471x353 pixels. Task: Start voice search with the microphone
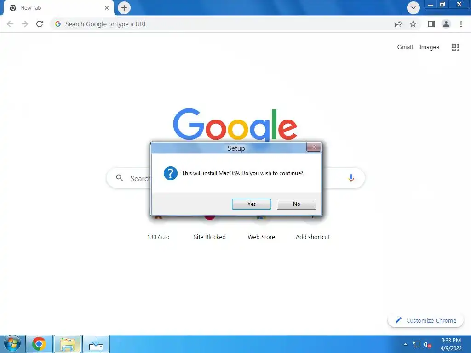pyautogui.click(x=351, y=178)
